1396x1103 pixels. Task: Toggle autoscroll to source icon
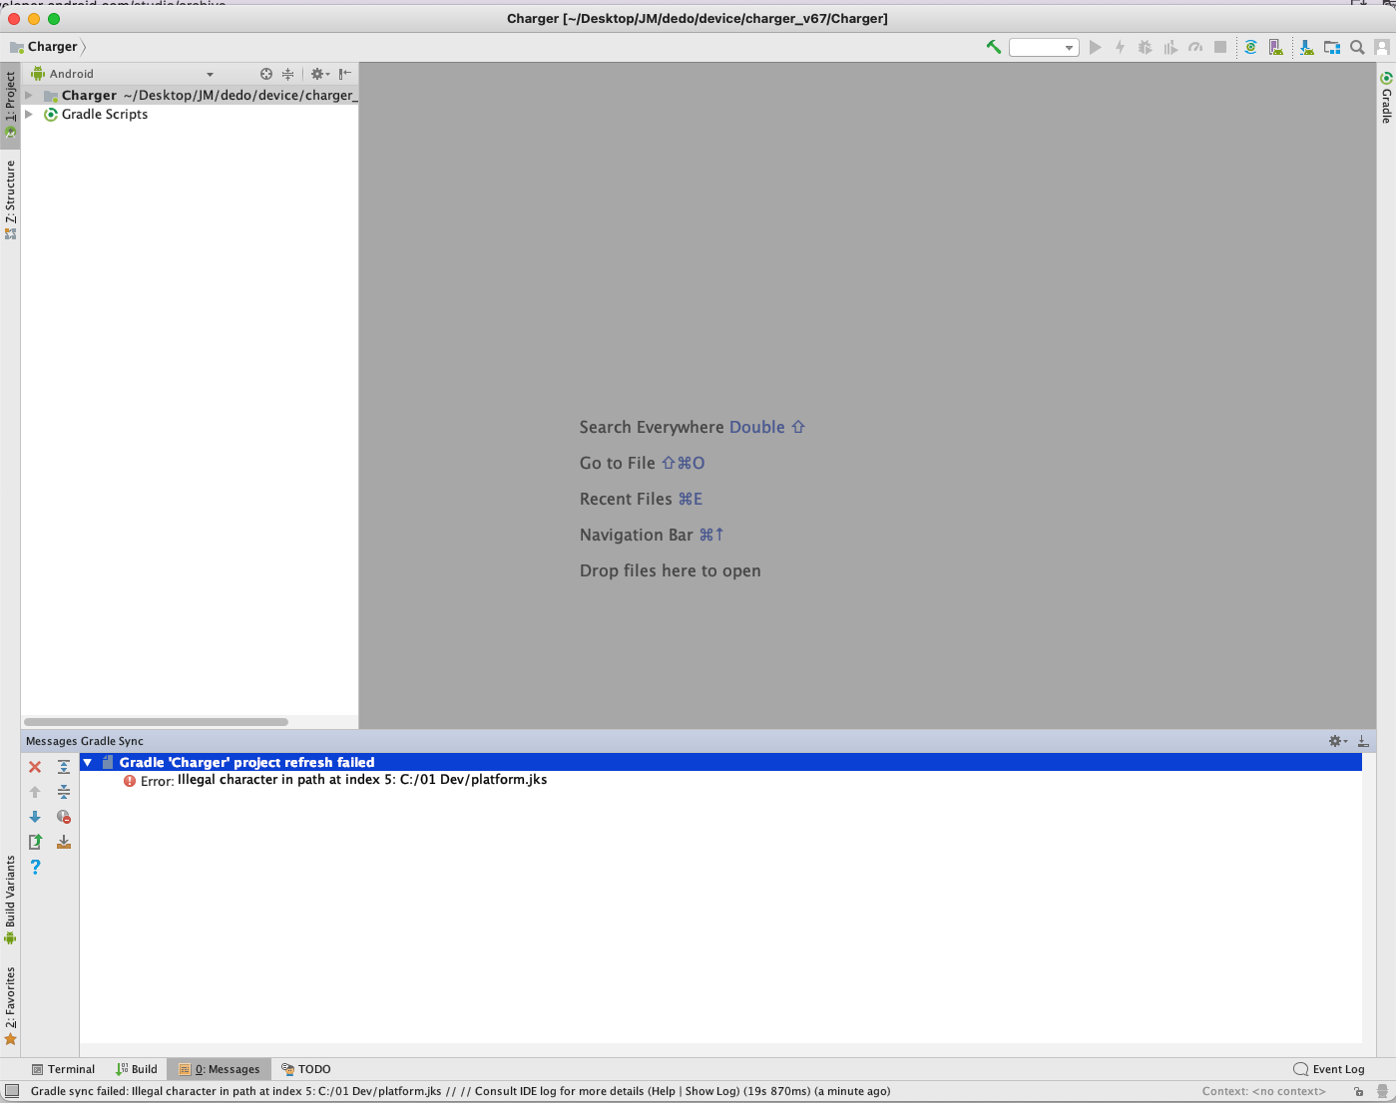(64, 842)
